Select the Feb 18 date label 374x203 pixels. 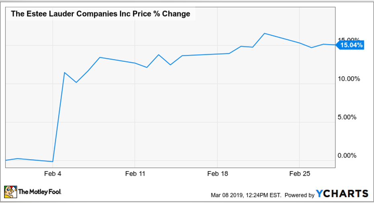[217, 174]
